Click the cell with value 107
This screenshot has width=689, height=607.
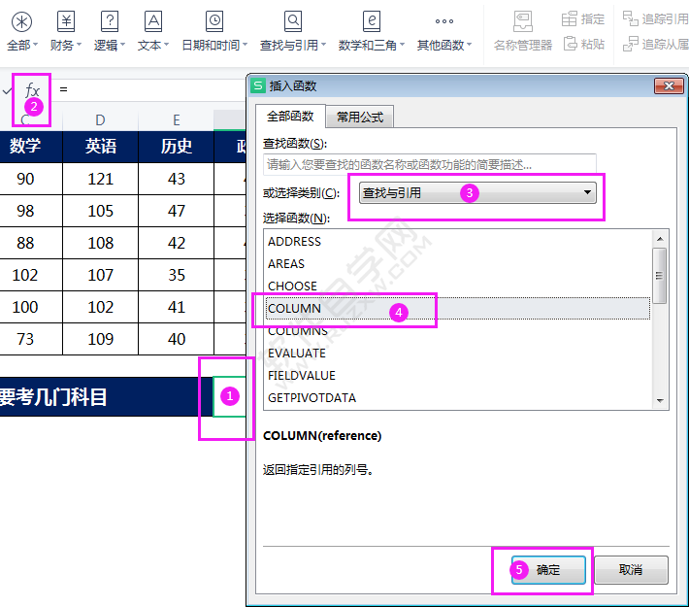pyautogui.click(x=100, y=276)
